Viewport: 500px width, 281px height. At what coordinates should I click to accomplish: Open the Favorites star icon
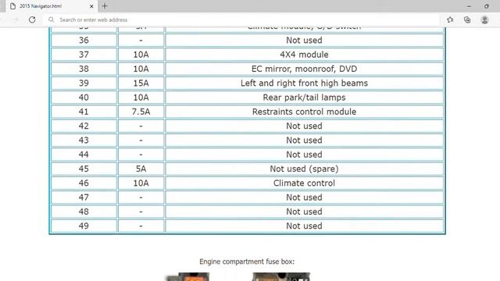pos(450,20)
